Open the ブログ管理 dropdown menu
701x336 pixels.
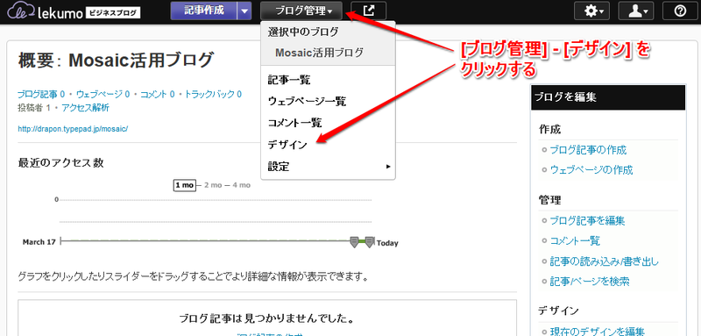(301, 11)
